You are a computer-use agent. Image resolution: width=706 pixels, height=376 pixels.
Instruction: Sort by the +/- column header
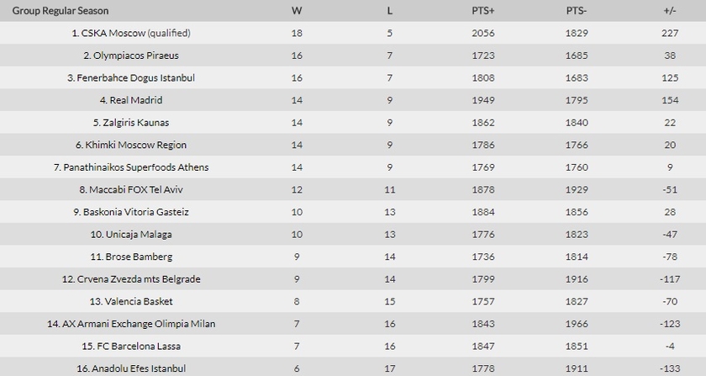coord(670,10)
